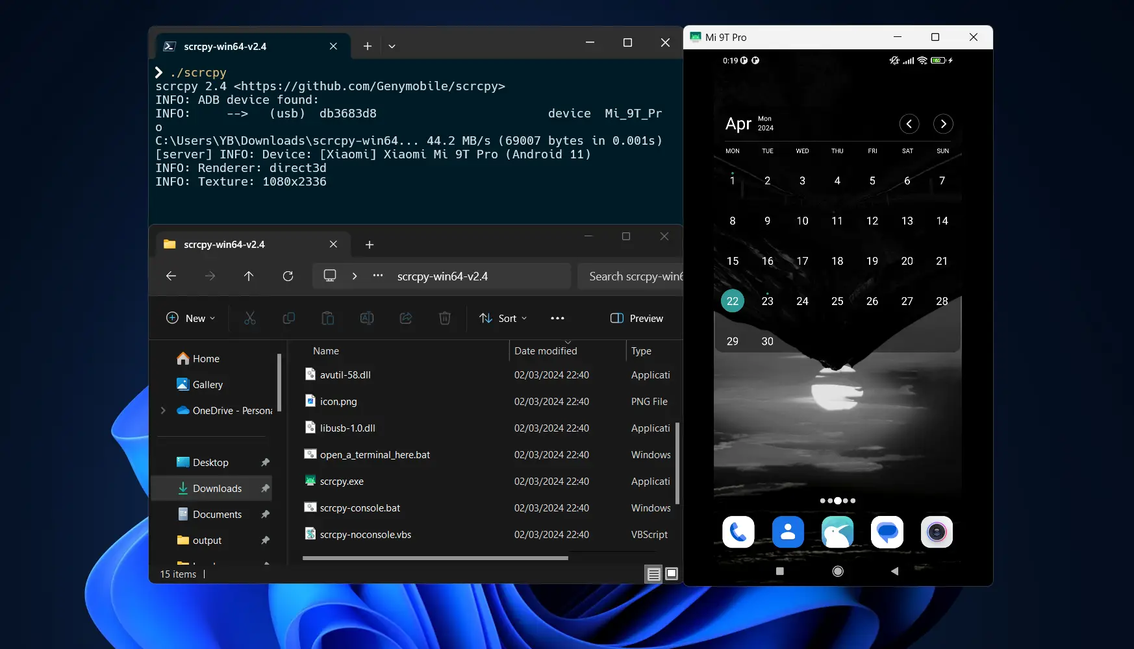
Task: Click the Delete trash icon in Explorer
Action: (x=445, y=318)
